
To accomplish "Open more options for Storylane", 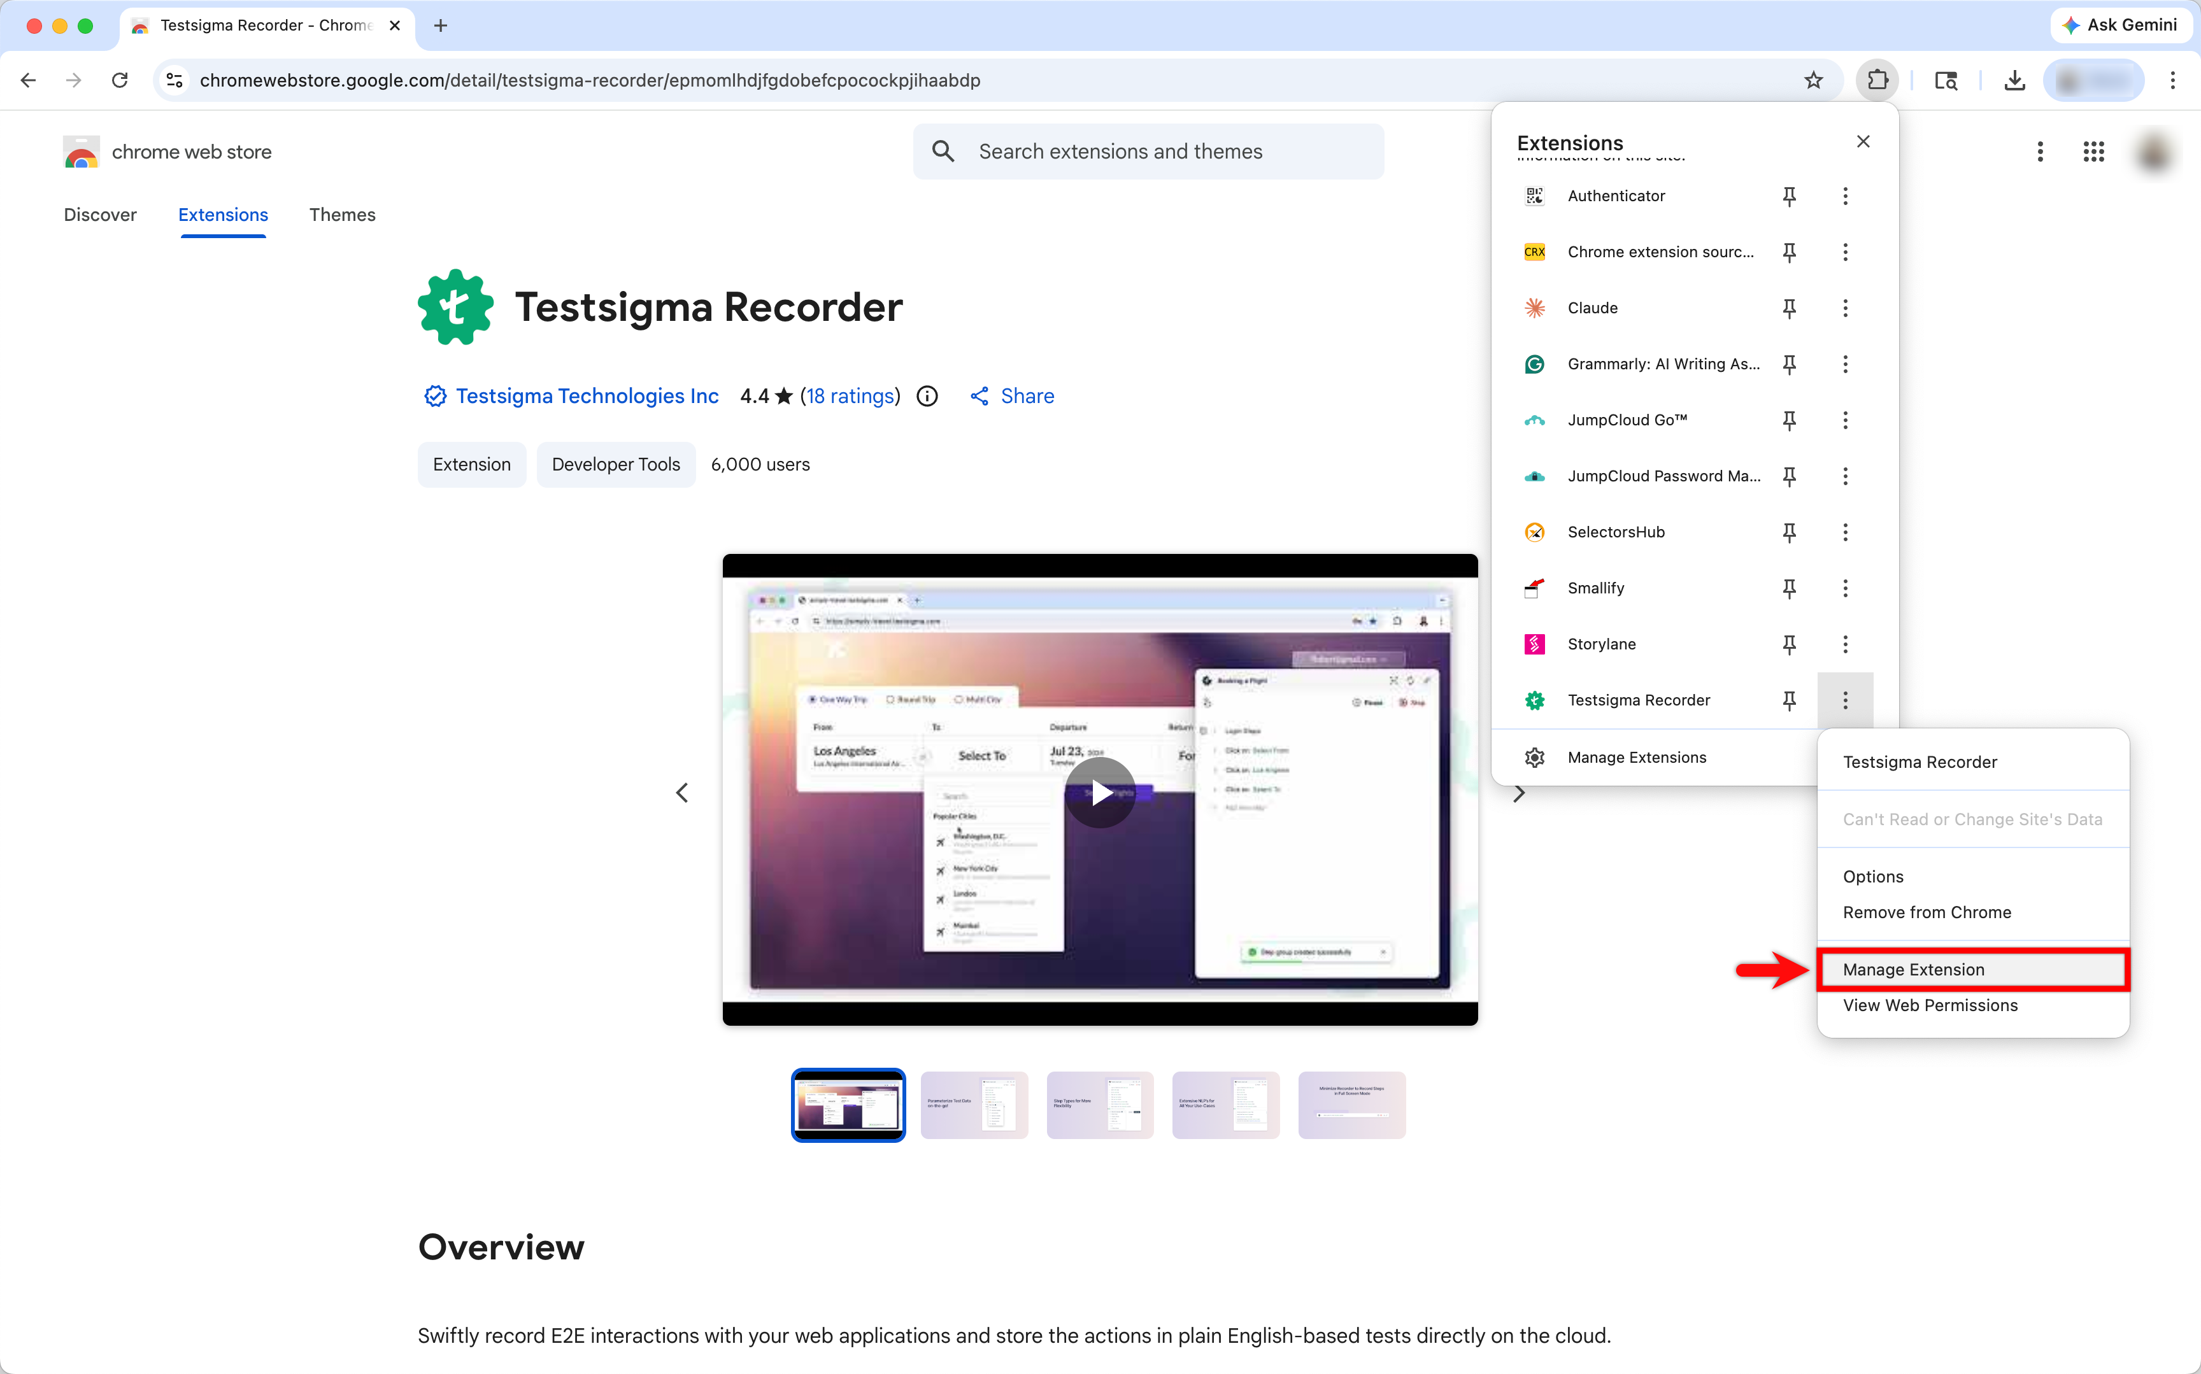I will tap(1845, 644).
